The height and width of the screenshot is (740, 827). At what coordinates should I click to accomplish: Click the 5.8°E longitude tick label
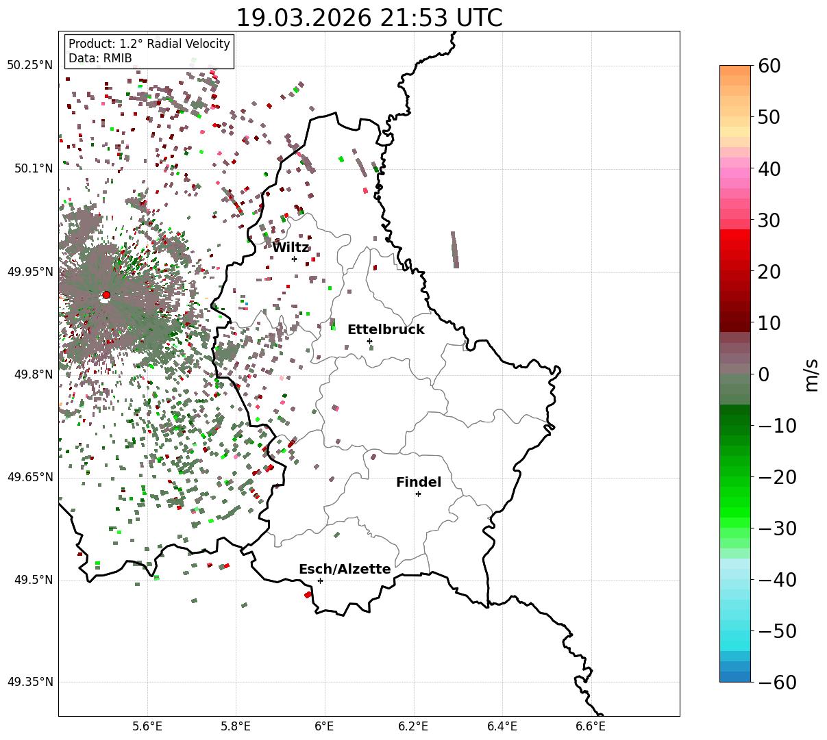[x=236, y=726]
